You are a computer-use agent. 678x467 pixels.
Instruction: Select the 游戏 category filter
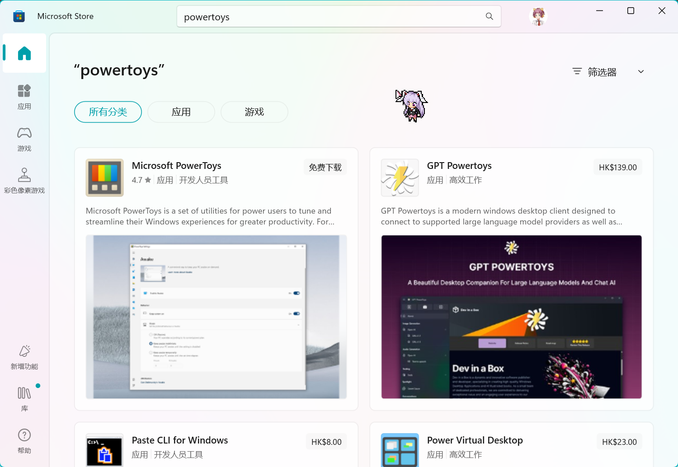254,112
